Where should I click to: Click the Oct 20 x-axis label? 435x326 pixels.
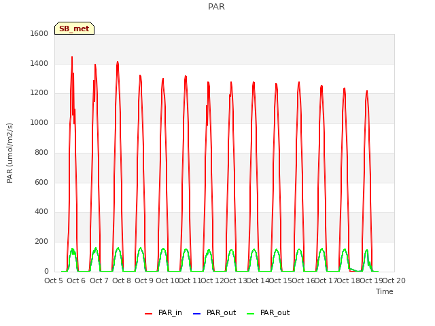coord(394,280)
